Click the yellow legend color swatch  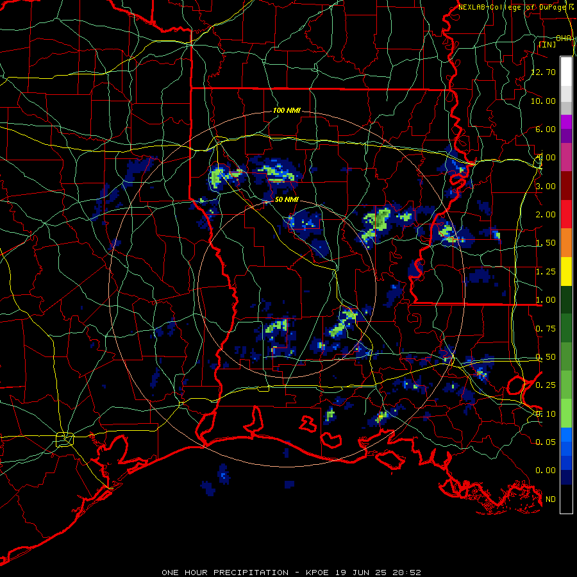click(x=566, y=272)
